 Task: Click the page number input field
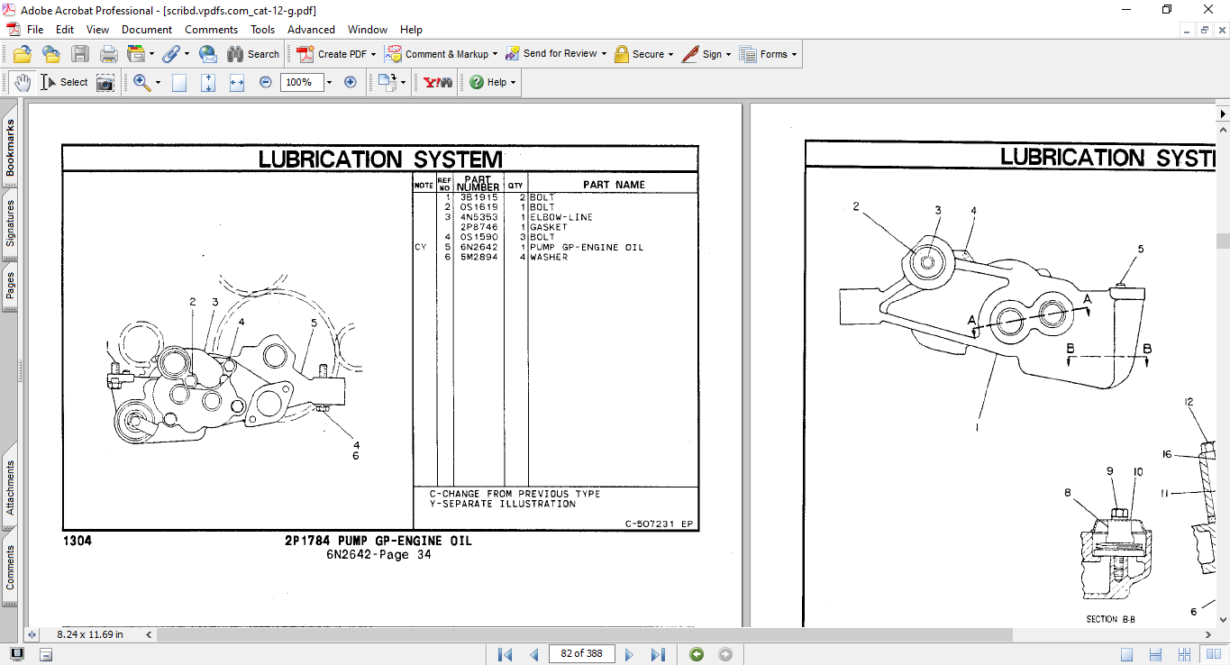[581, 654]
